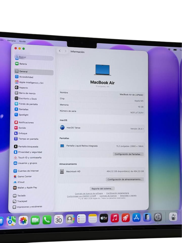Launch FaceTime from the Dock
Screen dimensions: 182x243
[35, 220]
